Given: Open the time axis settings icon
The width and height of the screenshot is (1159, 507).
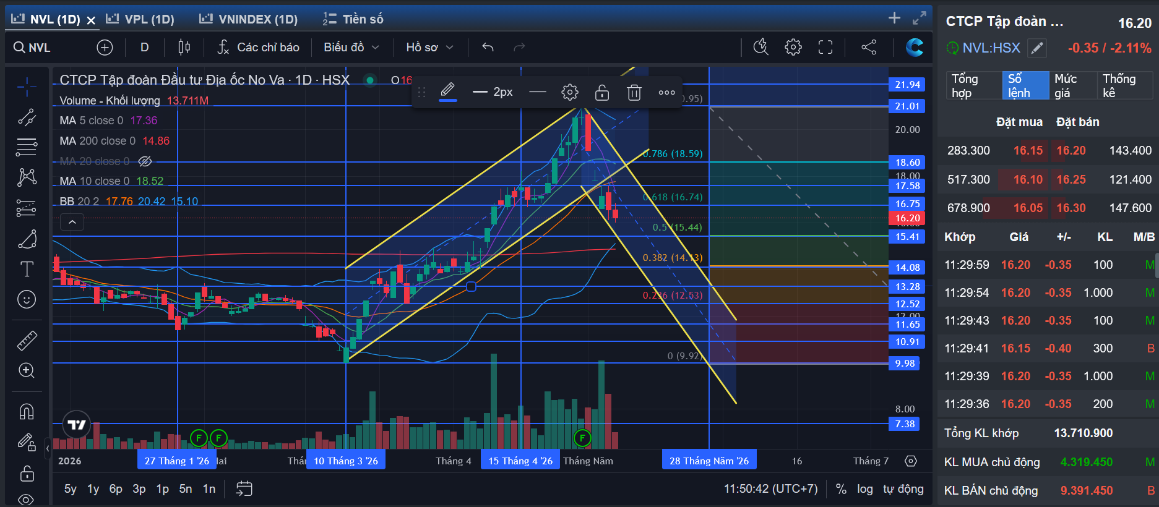Looking at the screenshot, I should 911,461.
